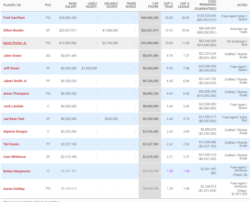The height and width of the screenshot is (202, 250).
Task: Select Jalen Green base salary $9,891,480
Action: (69, 56)
